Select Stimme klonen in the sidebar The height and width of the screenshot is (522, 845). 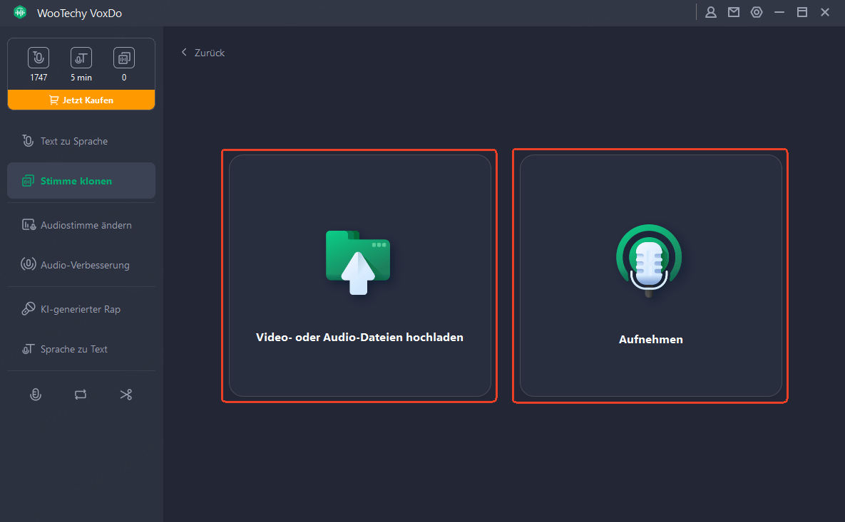pos(76,181)
